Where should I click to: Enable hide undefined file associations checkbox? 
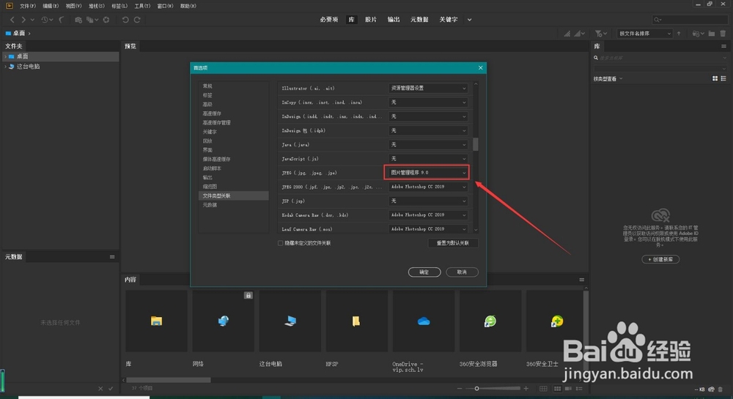coord(281,243)
